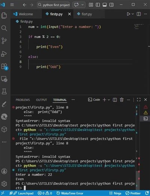Open the Testing flask view

pos(4,91)
